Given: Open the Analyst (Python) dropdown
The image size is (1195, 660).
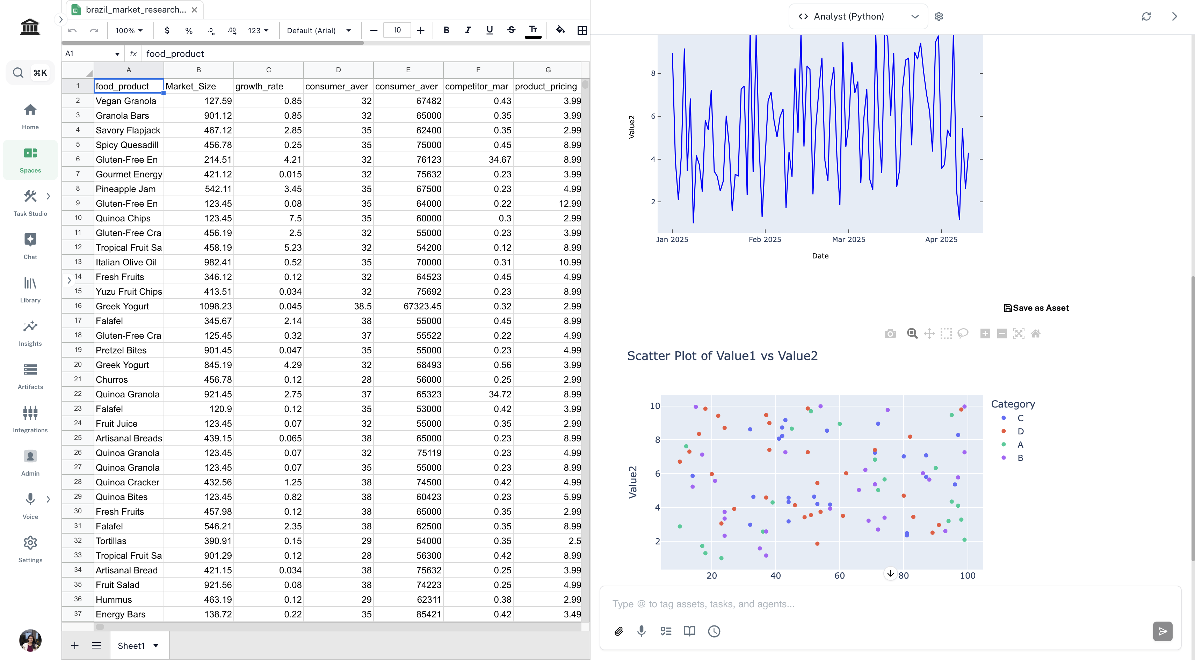Looking at the screenshot, I should [858, 17].
